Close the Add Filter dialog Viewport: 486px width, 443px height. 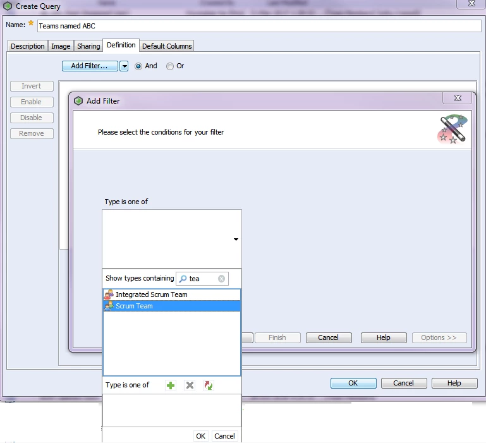click(x=458, y=99)
